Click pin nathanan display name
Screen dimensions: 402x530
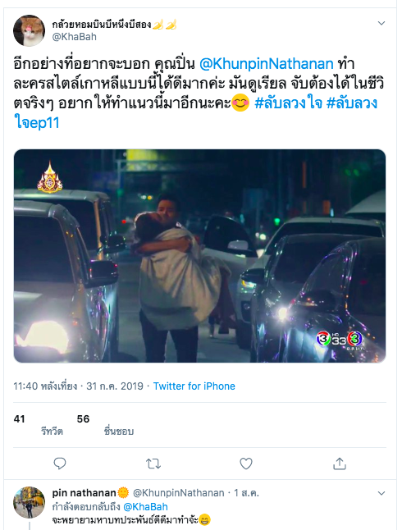[x=84, y=493]
